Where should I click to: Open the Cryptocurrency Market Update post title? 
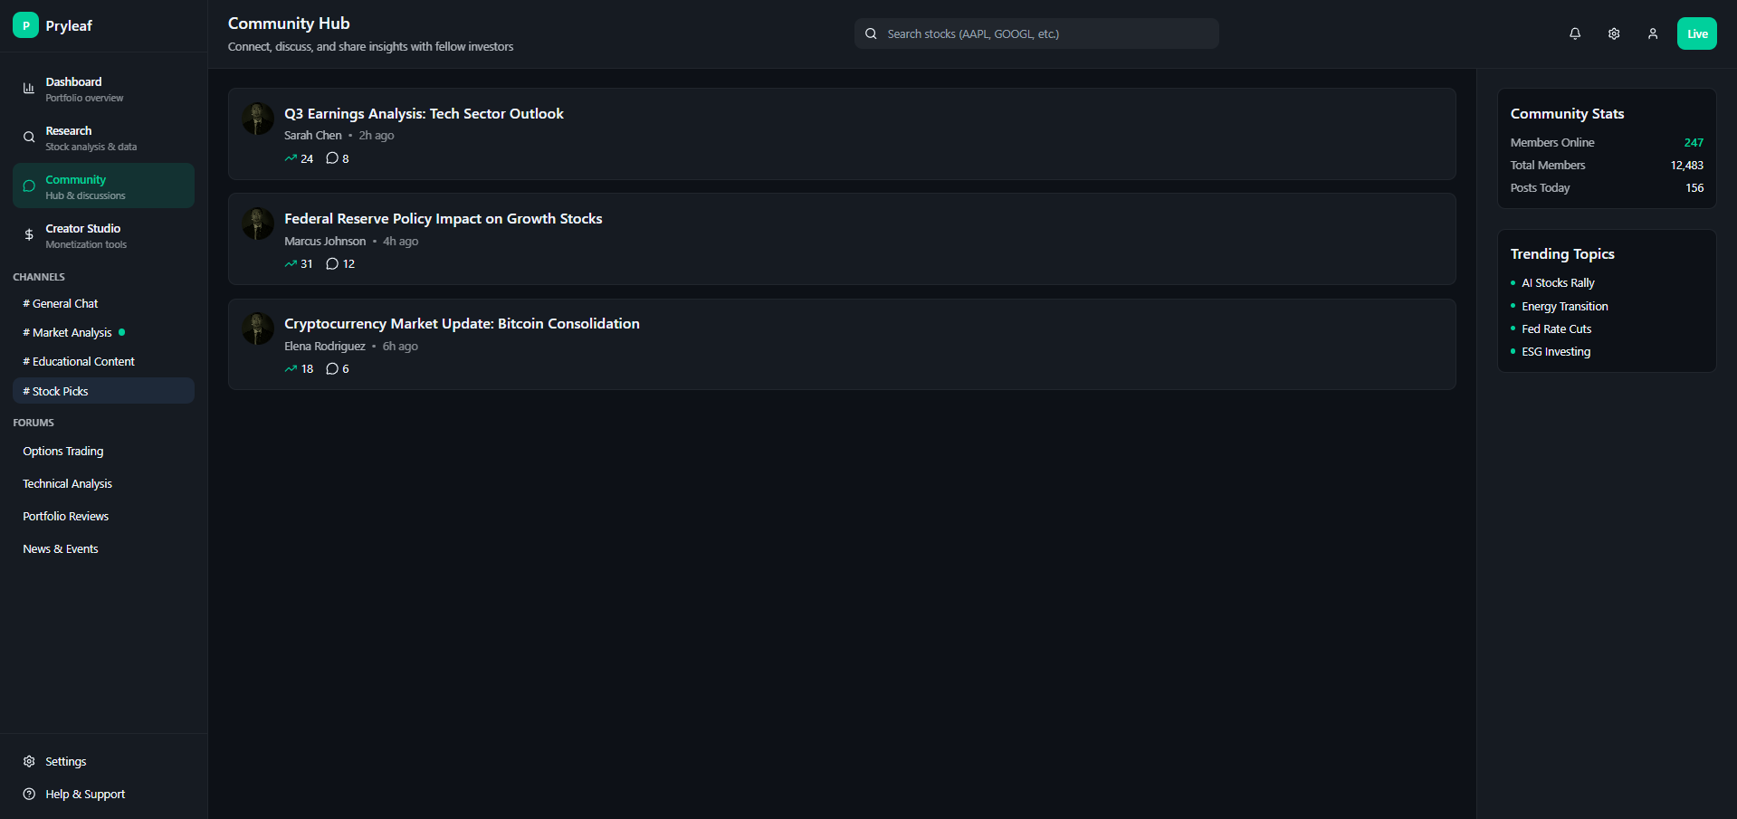click(462, 324)
